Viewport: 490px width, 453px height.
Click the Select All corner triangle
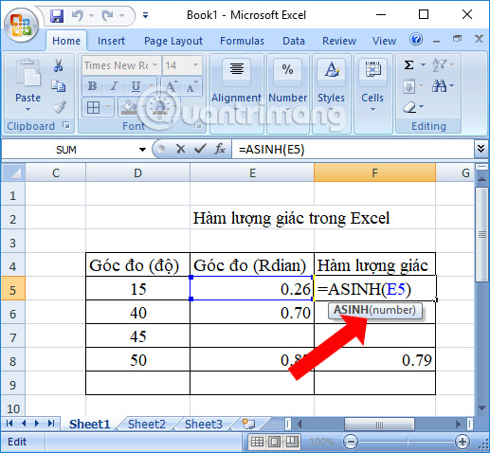[13, 172]
